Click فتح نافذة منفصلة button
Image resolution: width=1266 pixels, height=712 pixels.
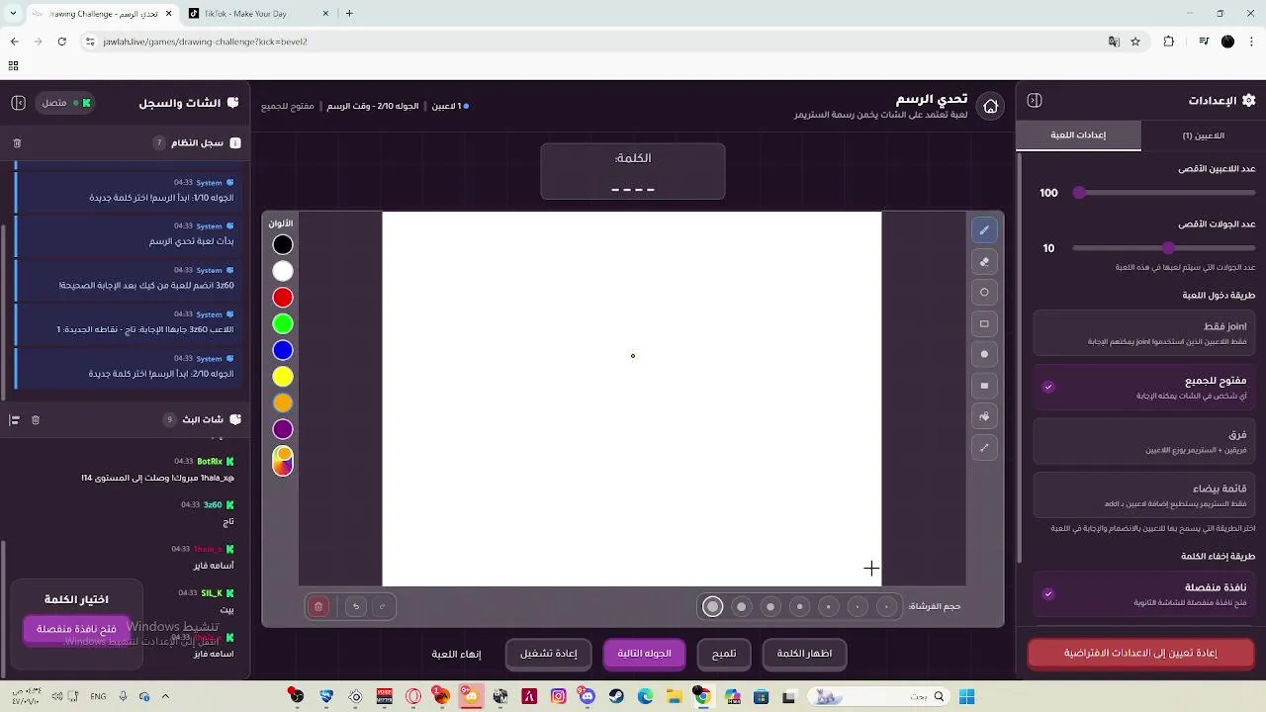[x=76, y=629]
